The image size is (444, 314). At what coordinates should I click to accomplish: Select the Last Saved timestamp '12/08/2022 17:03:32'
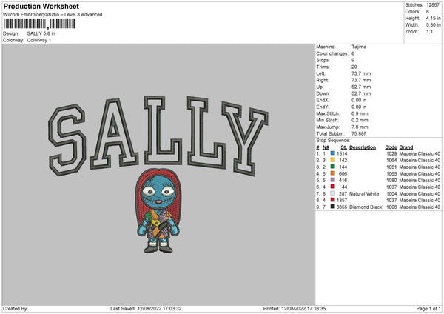(159, 308)
